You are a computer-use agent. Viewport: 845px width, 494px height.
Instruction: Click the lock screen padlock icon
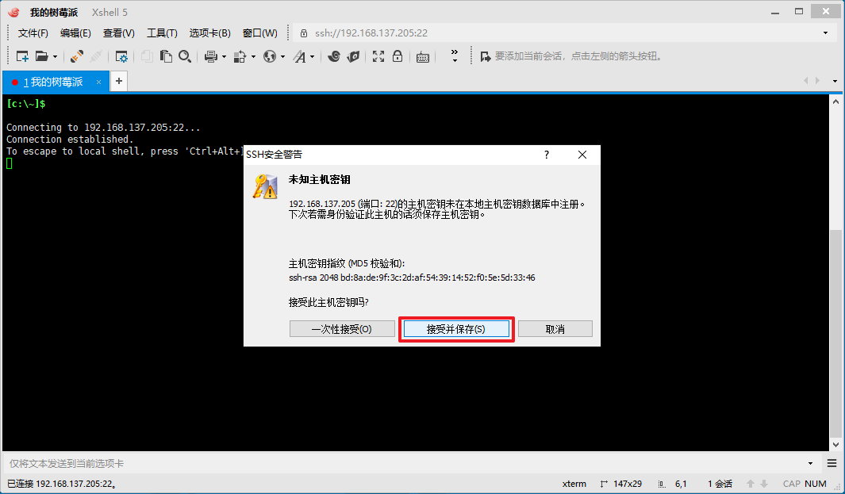pos(398,56)
